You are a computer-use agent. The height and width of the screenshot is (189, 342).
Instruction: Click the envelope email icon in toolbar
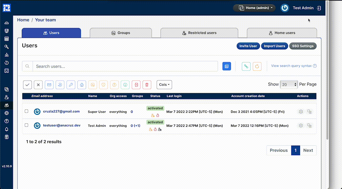click(x=49, y=85)
